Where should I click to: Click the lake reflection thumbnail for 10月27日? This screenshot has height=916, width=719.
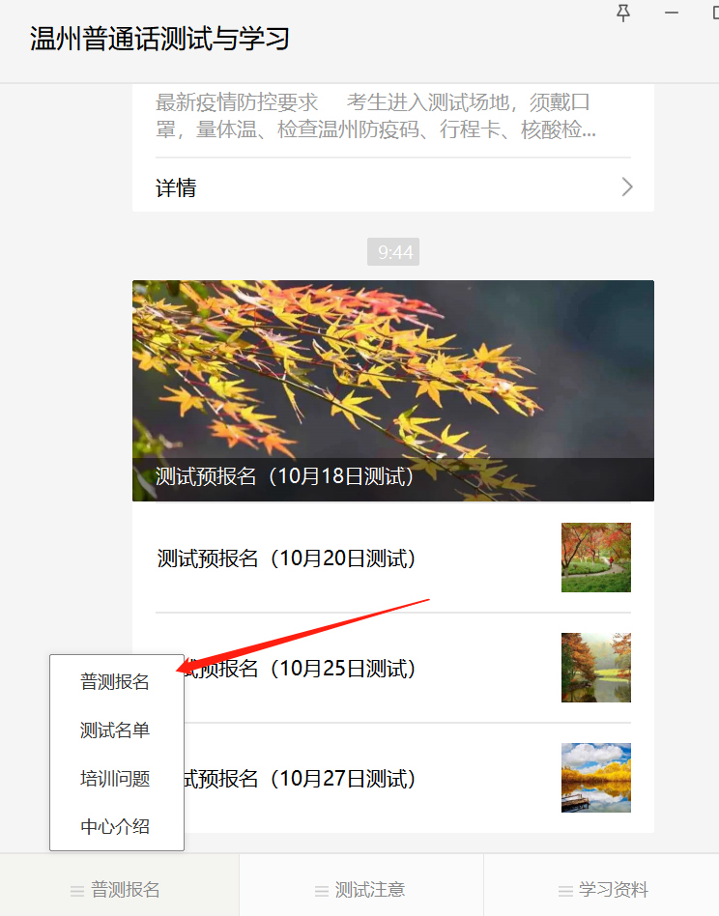coord(595,778)
